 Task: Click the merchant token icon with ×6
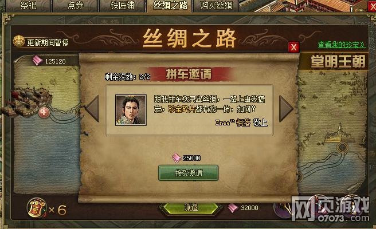pyautogui.click(x=37, y=208)
